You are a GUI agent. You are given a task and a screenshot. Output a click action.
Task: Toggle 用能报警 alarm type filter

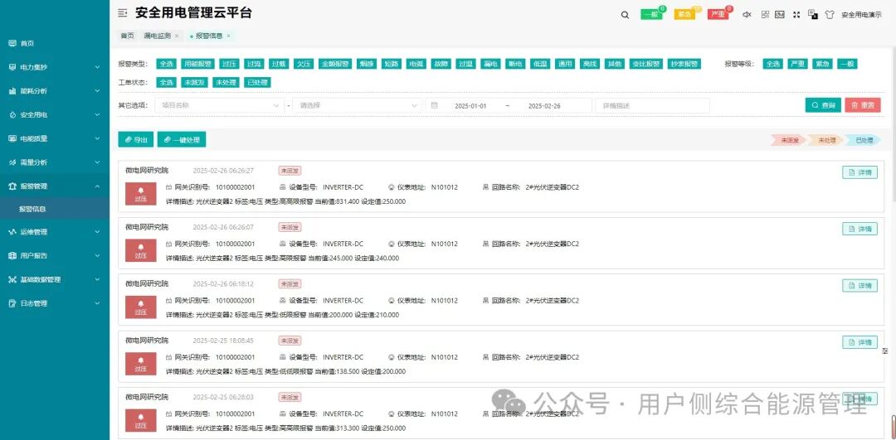[197, 64]
